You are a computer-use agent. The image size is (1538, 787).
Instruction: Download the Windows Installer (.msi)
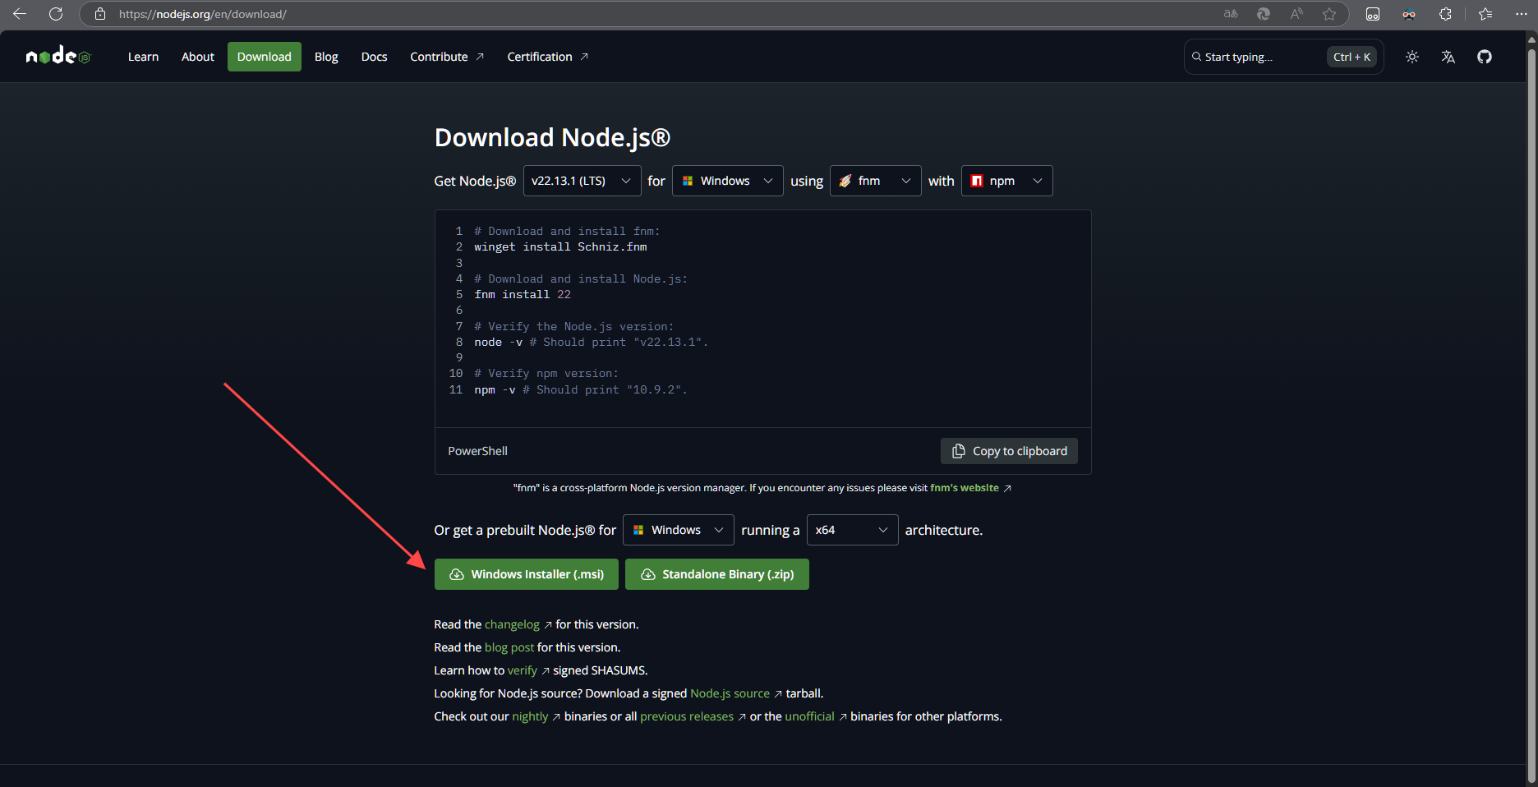point(526,574)
